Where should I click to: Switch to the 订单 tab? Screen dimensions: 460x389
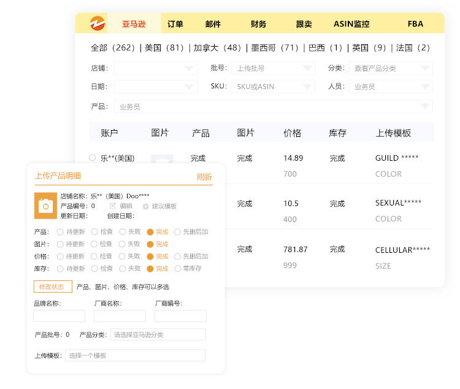click(x=175, y=24)
